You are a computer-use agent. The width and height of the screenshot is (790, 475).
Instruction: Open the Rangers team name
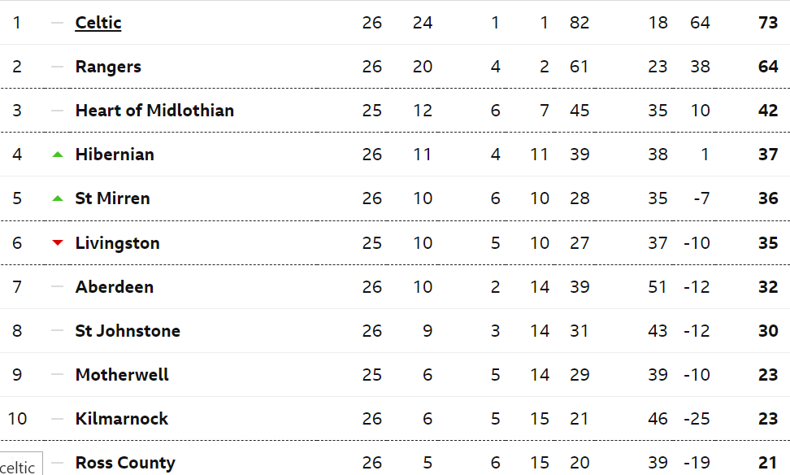pos(108,67)
